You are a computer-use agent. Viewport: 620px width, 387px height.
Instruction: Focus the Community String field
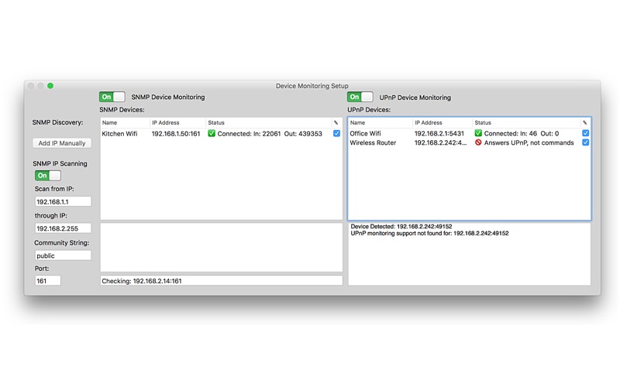pos(63,255)
